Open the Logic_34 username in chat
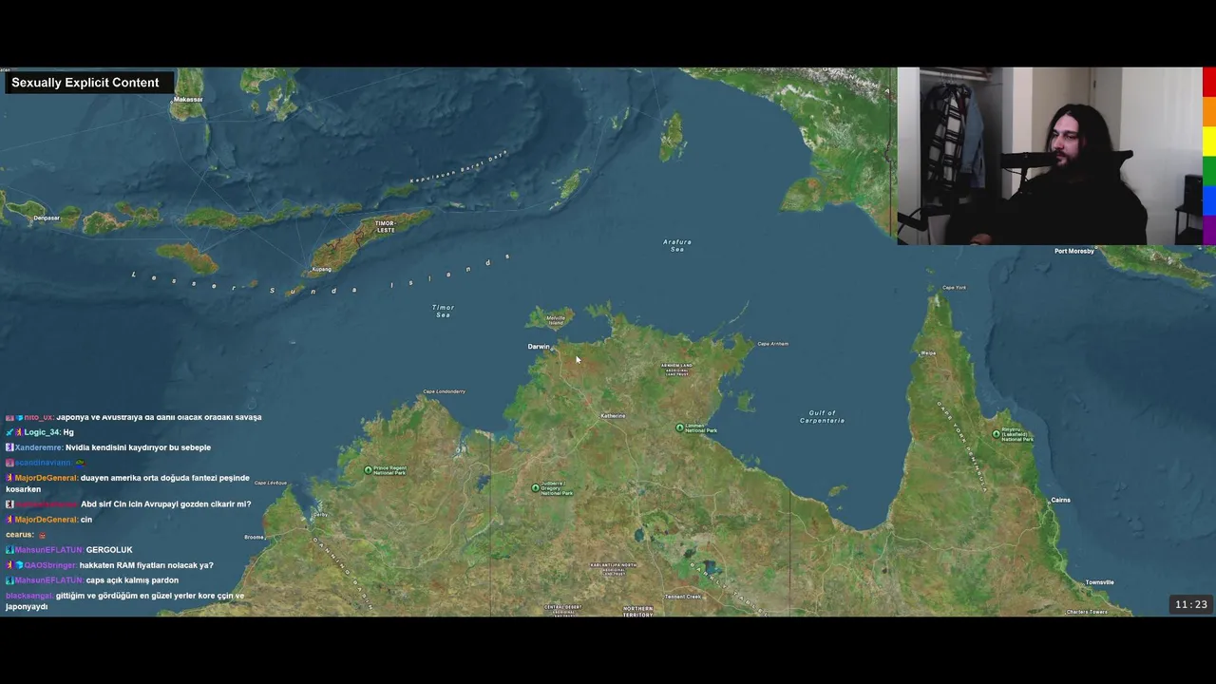The image size is (1216, 684). point(42,432)
